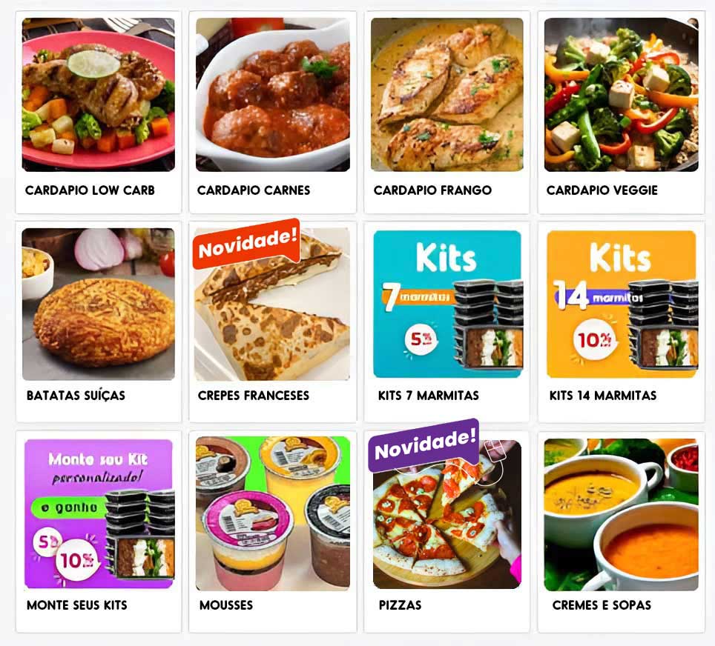This screenshot has height=646, width=715.
Task: Open the orange Kits 14 marmitas banner
Action: [622, 304]
